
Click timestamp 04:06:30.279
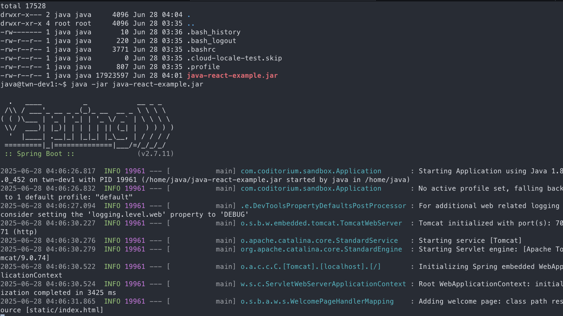click(x=71, y=249)
